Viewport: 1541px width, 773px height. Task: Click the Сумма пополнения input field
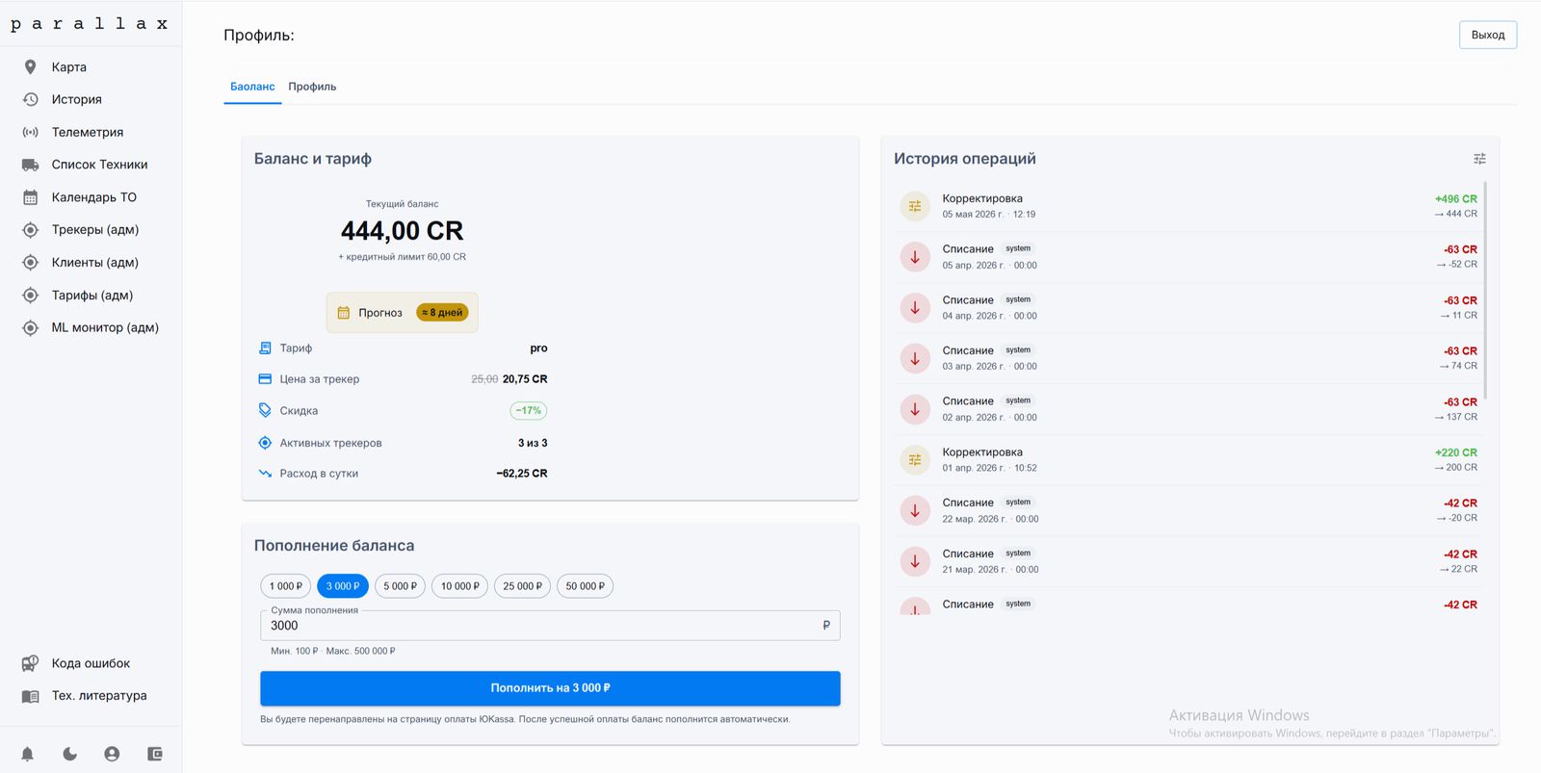[550, 626]
